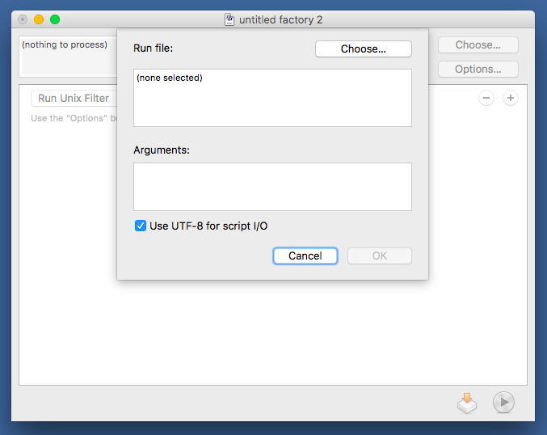This screenshot has height=435, width=547.
Task: Click the Options... button in the main window
Action: click(x=478, y=70)
